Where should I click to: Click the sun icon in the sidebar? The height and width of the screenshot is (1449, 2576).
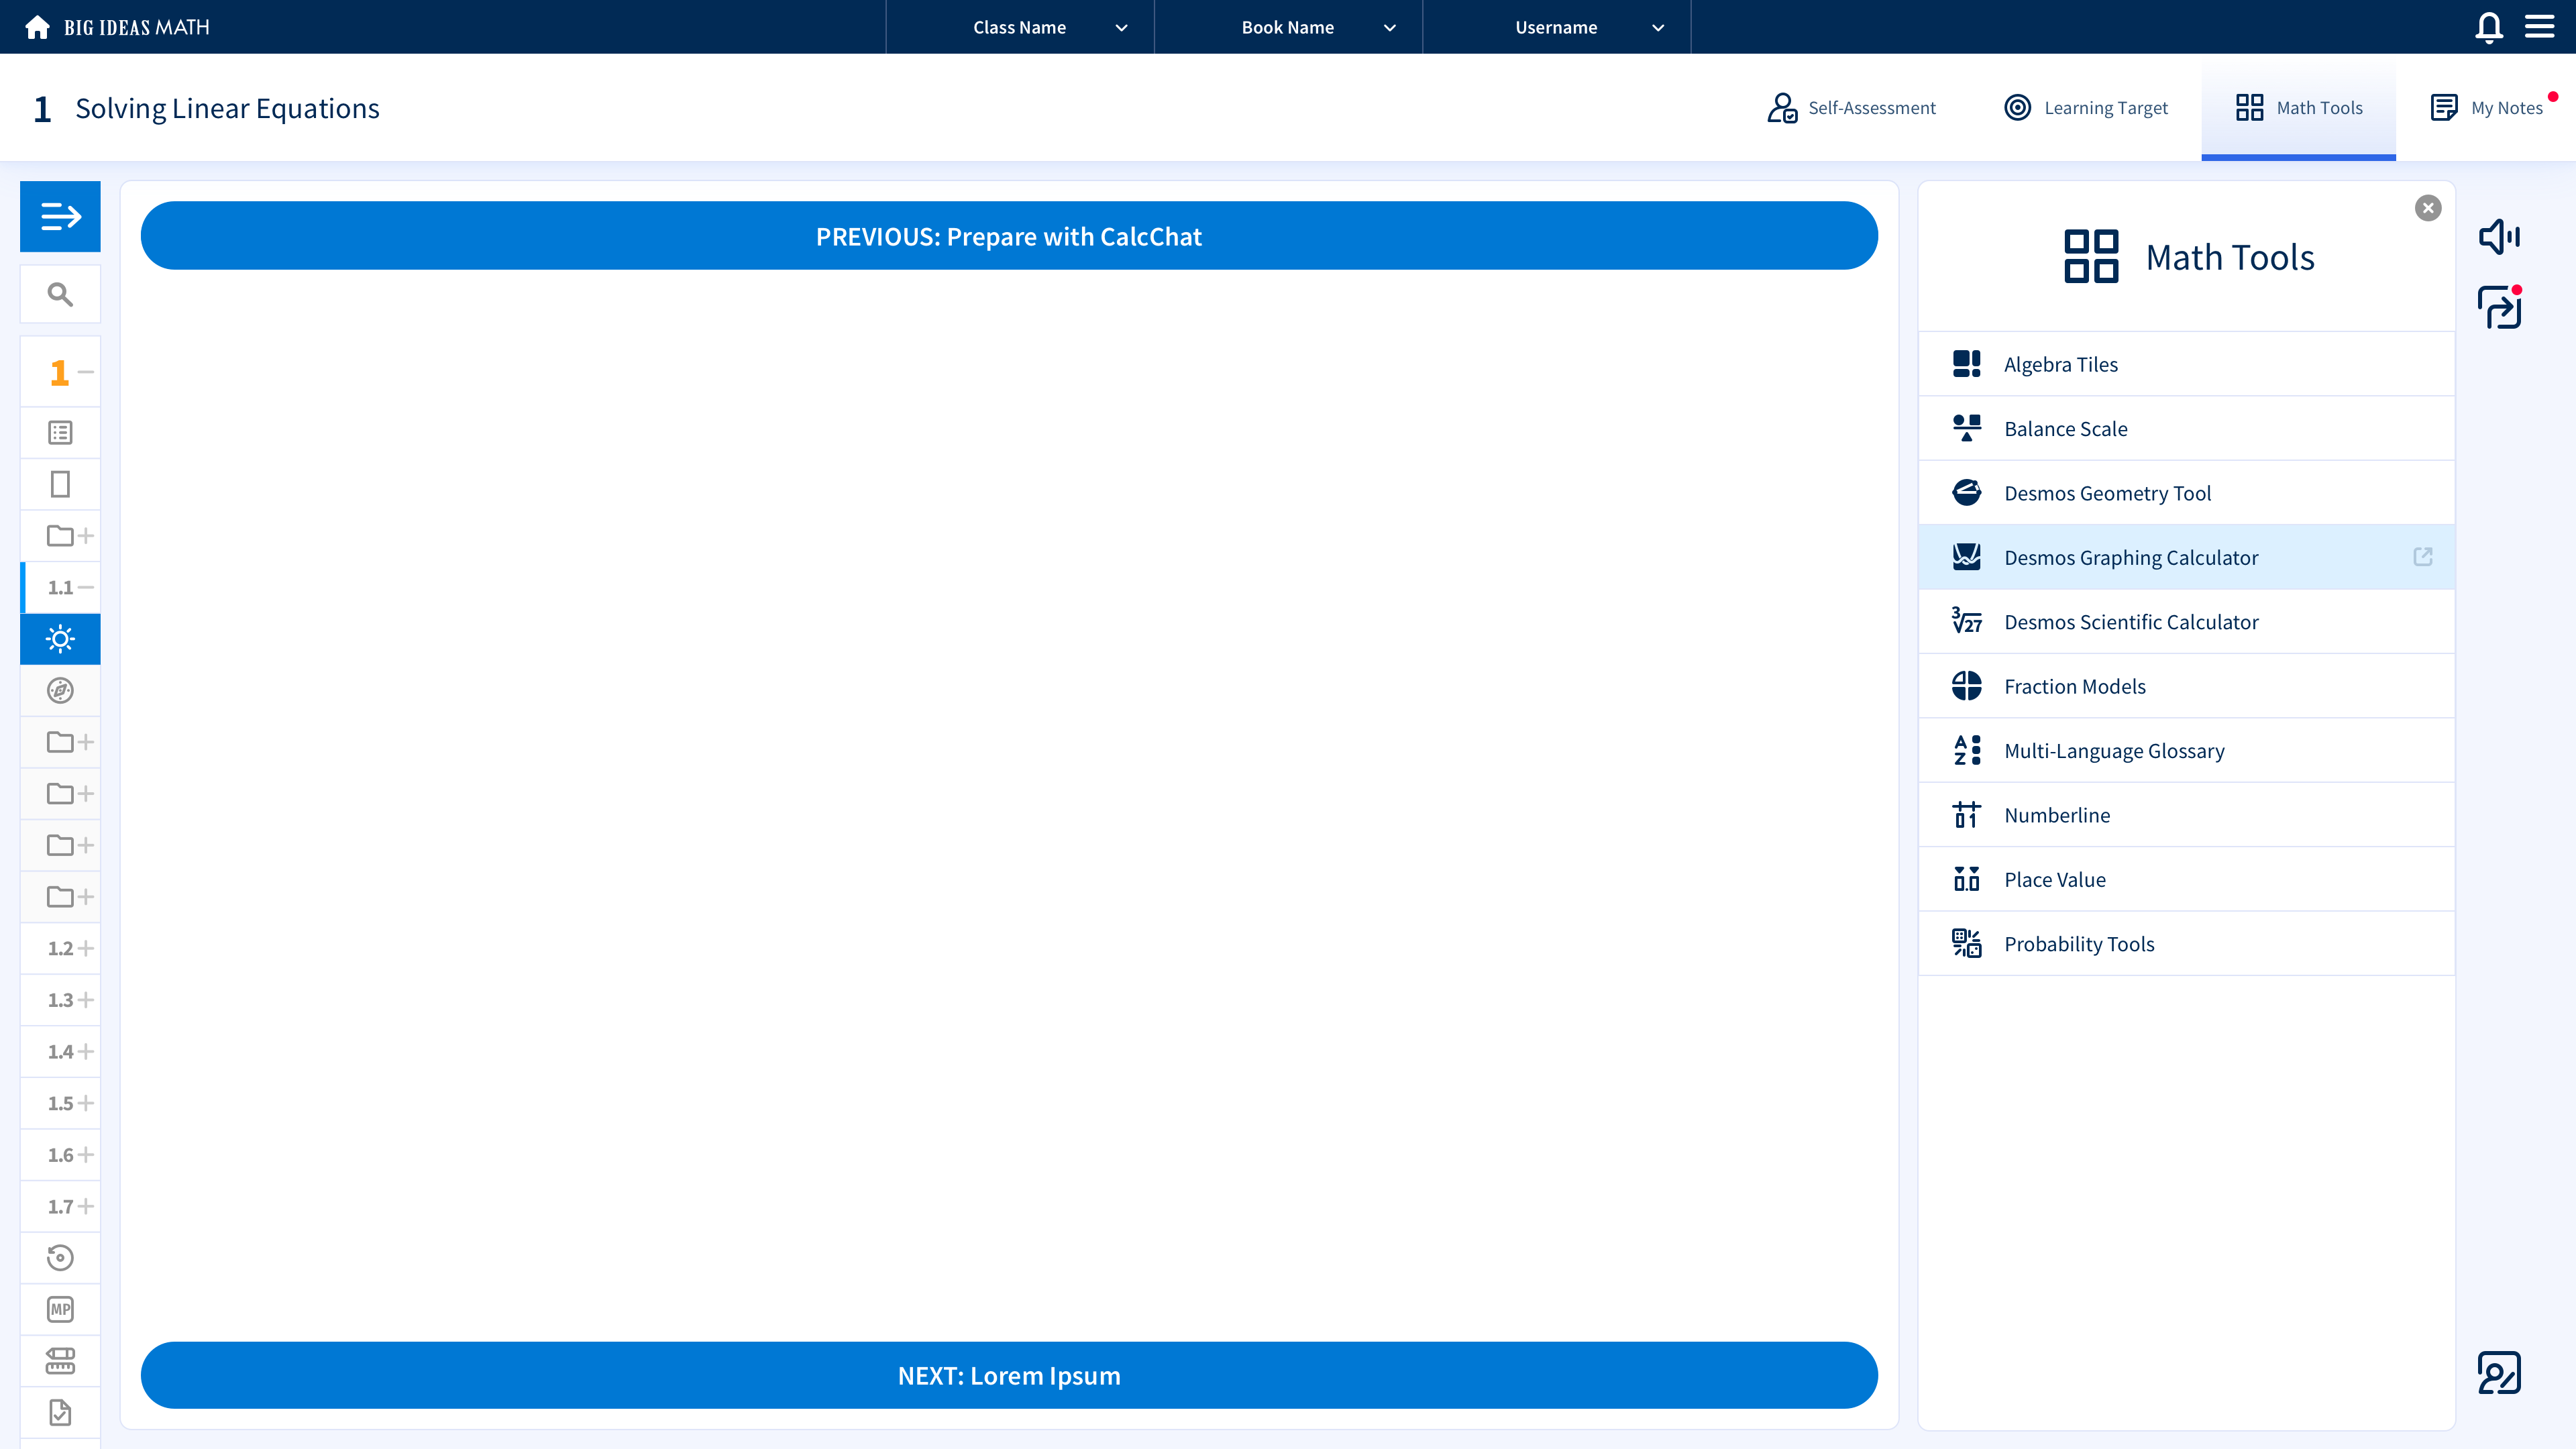[x=60, y=639]
